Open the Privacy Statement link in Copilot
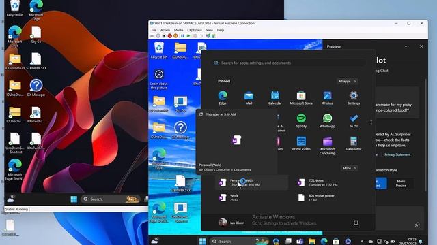The width and height of the screenshot is (437, 245). point(397,154)
